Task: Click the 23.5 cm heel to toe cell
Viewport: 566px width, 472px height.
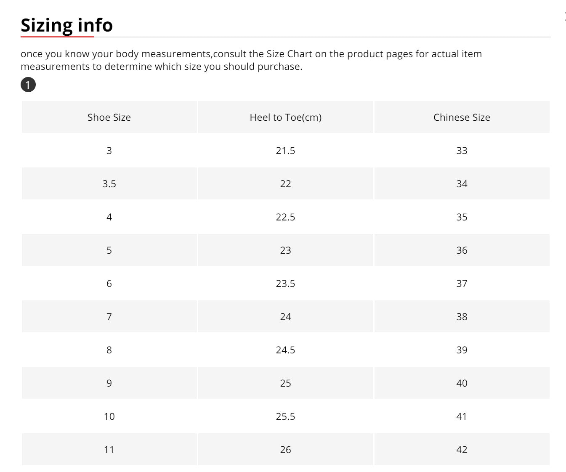Action: 285,284
